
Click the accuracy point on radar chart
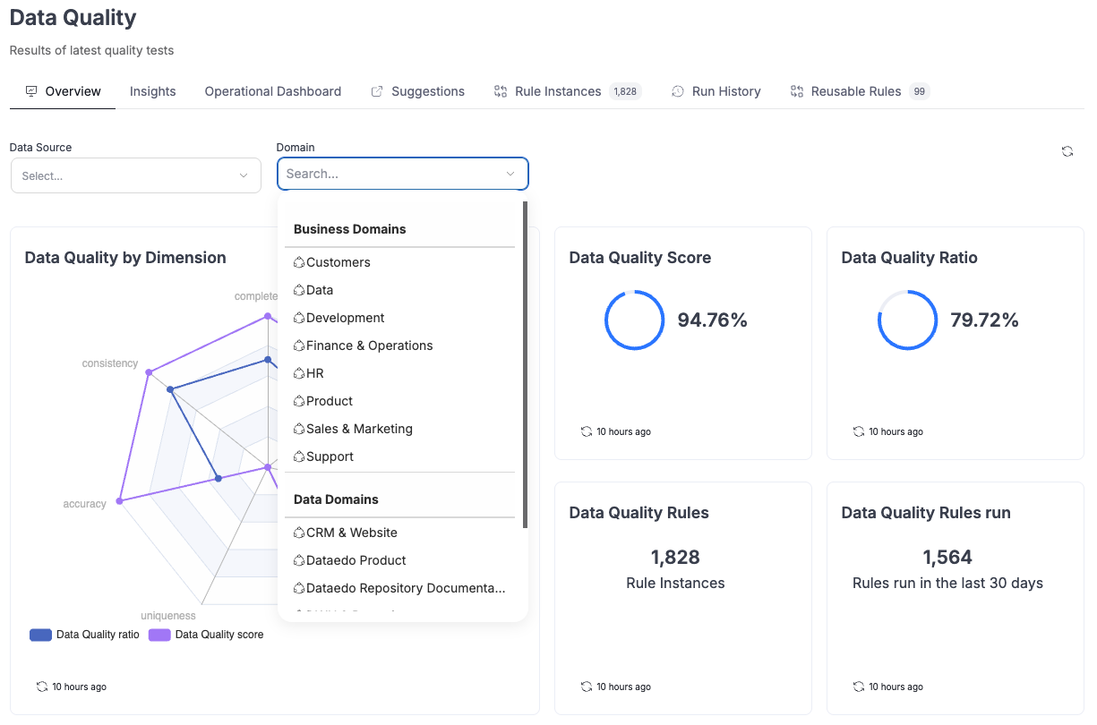pyautogui.click(x=119, y=501)
